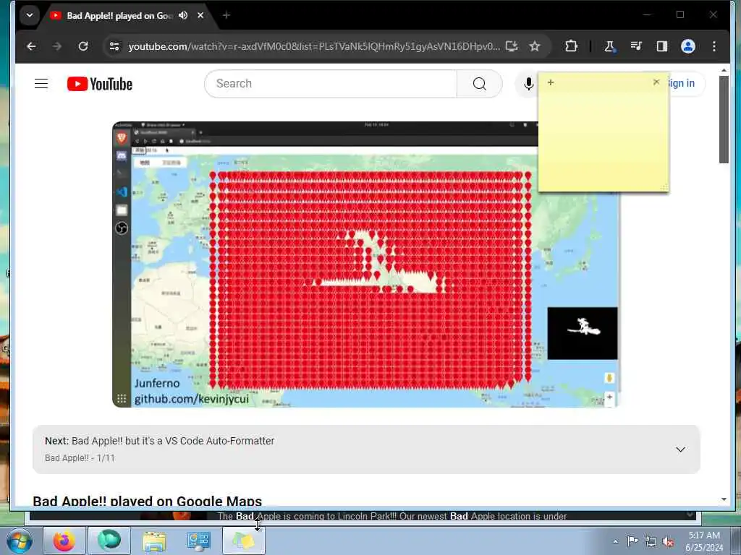Open Windows Explorer from the taskbar

point(154,541)
